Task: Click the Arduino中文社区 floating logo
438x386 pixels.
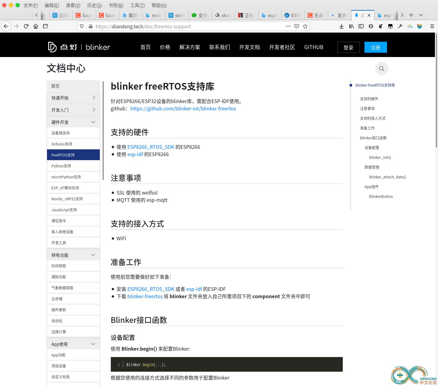Action: tap(414, 375)
